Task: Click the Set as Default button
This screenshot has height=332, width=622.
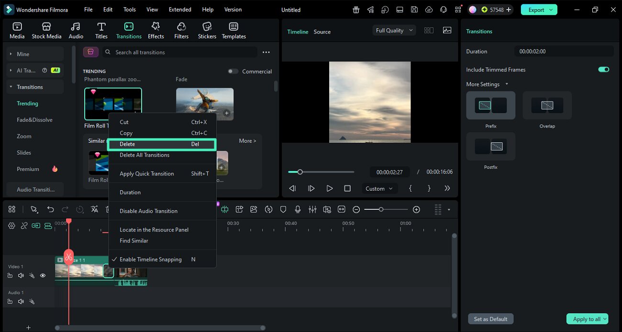Action: (490, 319)
